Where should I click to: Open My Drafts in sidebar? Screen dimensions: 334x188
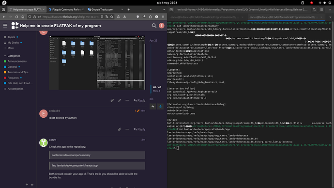(x=13, y=43)
